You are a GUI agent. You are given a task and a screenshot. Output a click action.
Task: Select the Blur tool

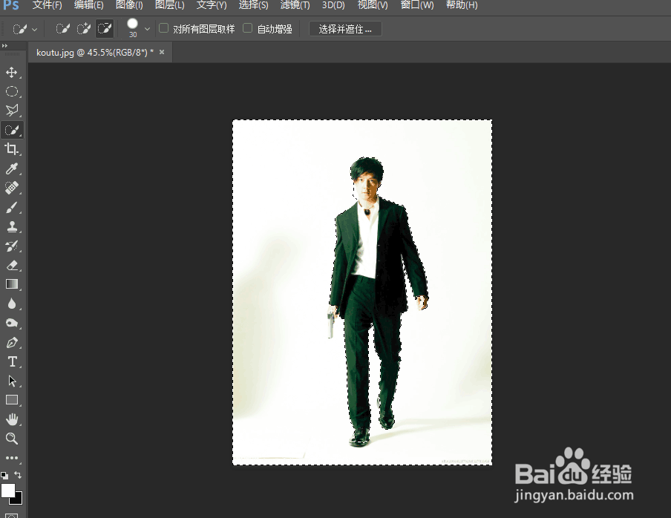pos(12,304)
